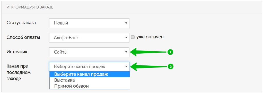This screenshot has width=263, height=93.
Task: Click the green numbered marker 1
Action: tap(170, 52)
